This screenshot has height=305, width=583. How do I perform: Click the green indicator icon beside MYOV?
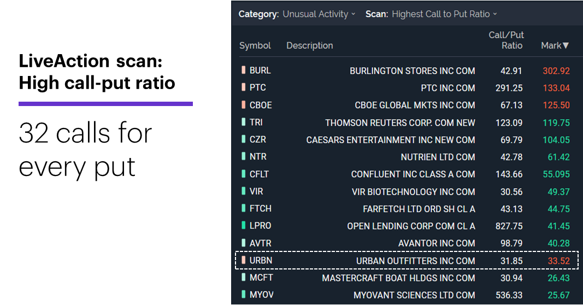click(x=244, y=294)
